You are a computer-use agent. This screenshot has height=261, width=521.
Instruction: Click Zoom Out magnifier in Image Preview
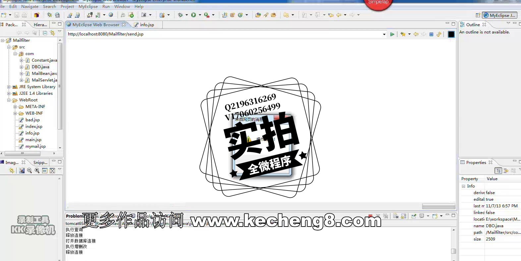(x=29, y=171)
